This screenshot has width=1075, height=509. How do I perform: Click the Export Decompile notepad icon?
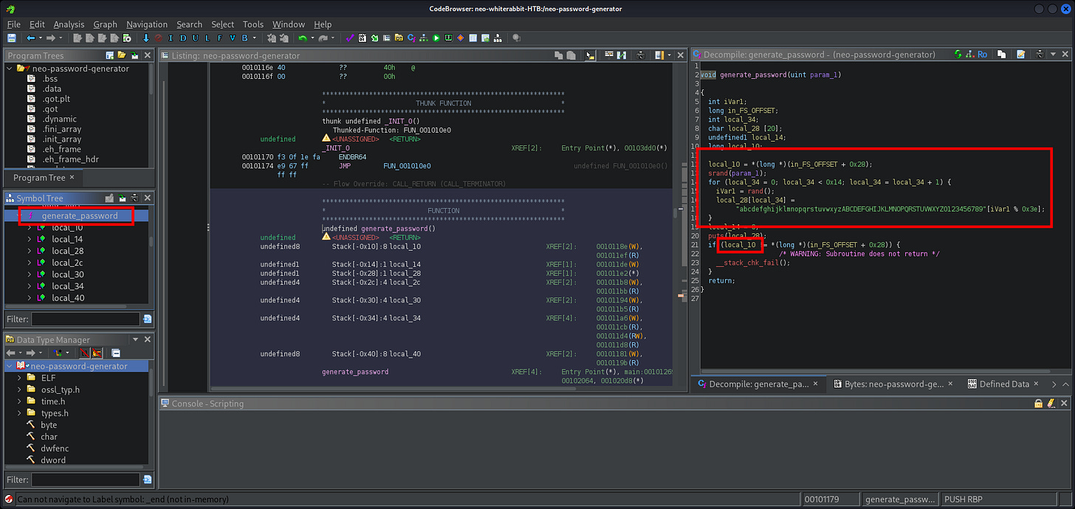[x=1020, y=55]
